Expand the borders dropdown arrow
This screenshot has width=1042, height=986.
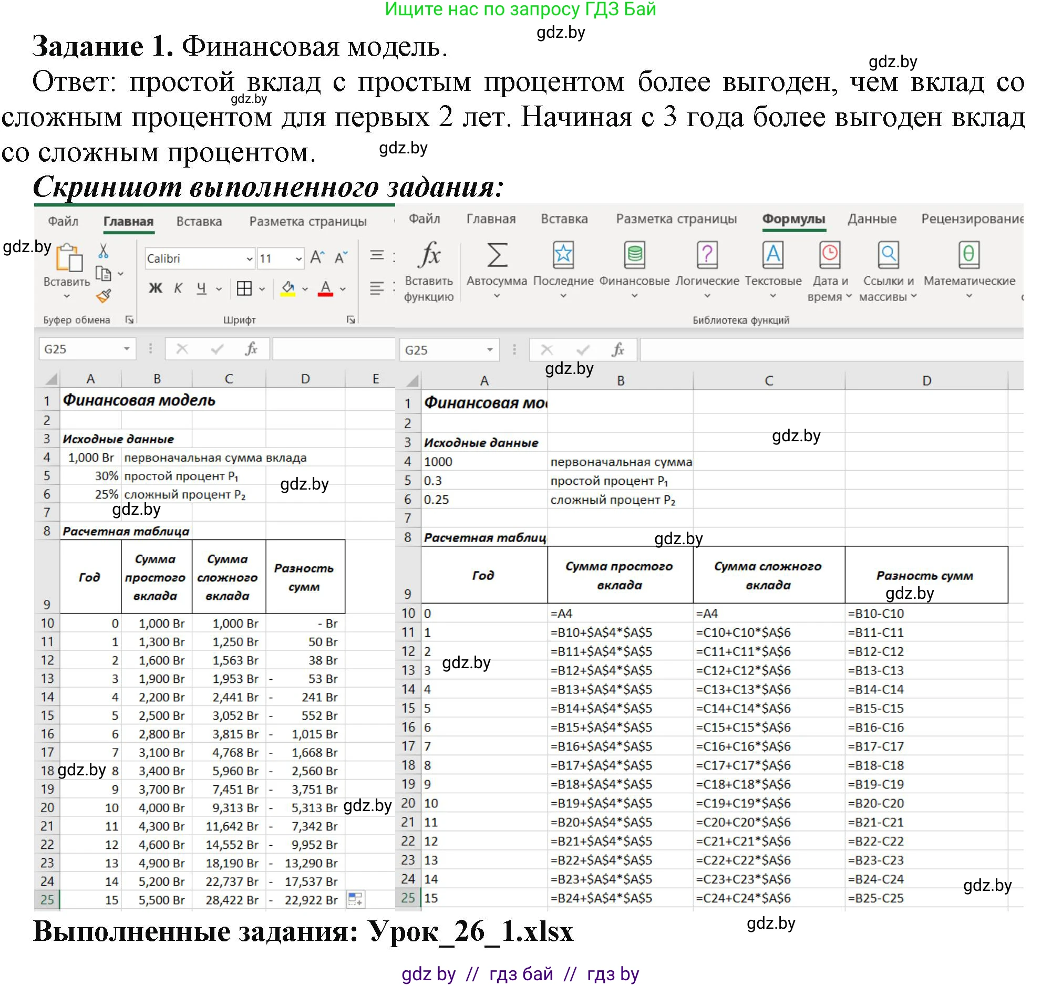click(262, 289)
